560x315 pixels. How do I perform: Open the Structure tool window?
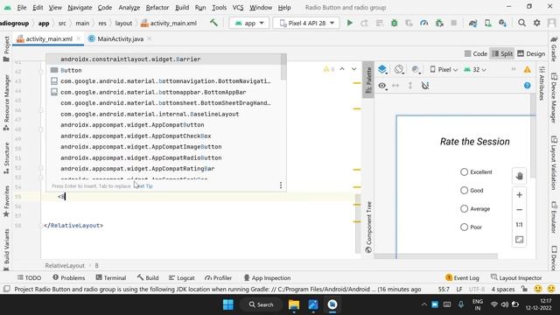(x=6, y=158)
